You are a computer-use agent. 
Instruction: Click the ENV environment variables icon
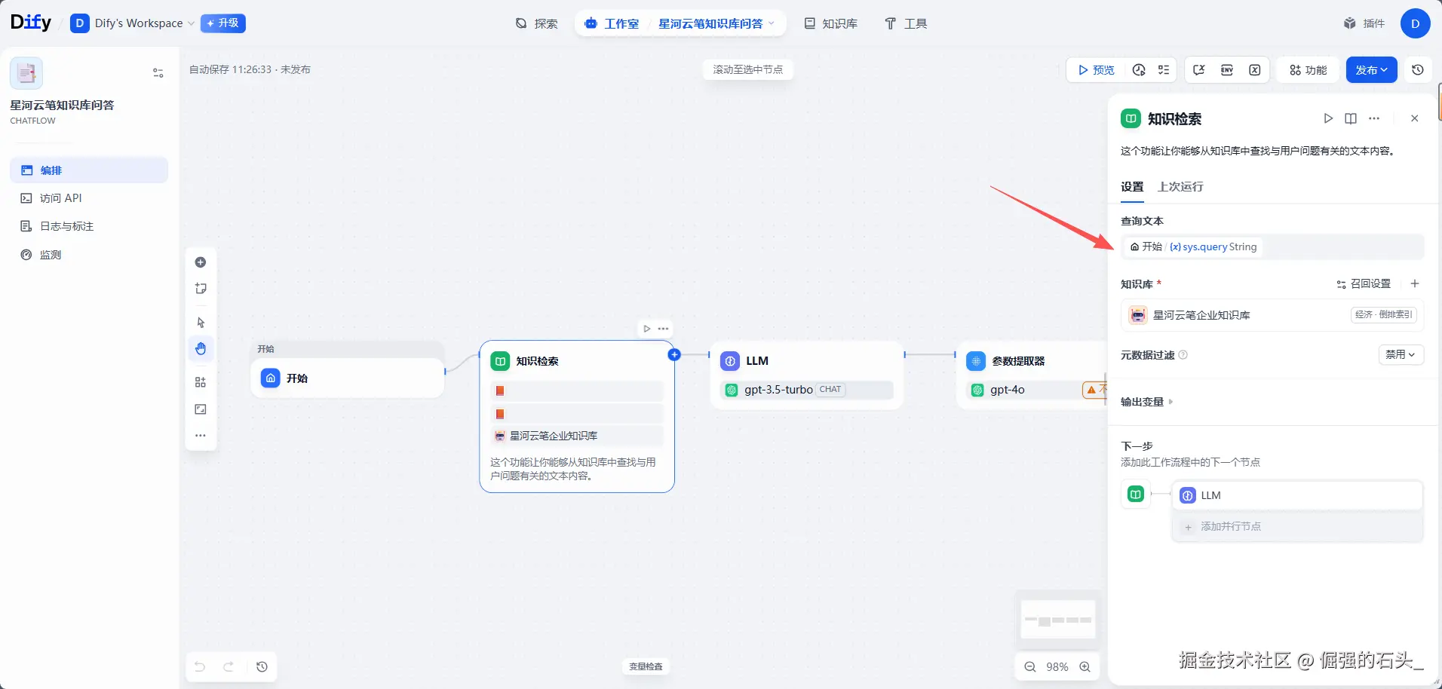(1227, 70)
